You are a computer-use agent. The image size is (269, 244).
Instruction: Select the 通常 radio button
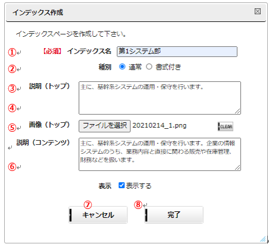pos(122,66)
